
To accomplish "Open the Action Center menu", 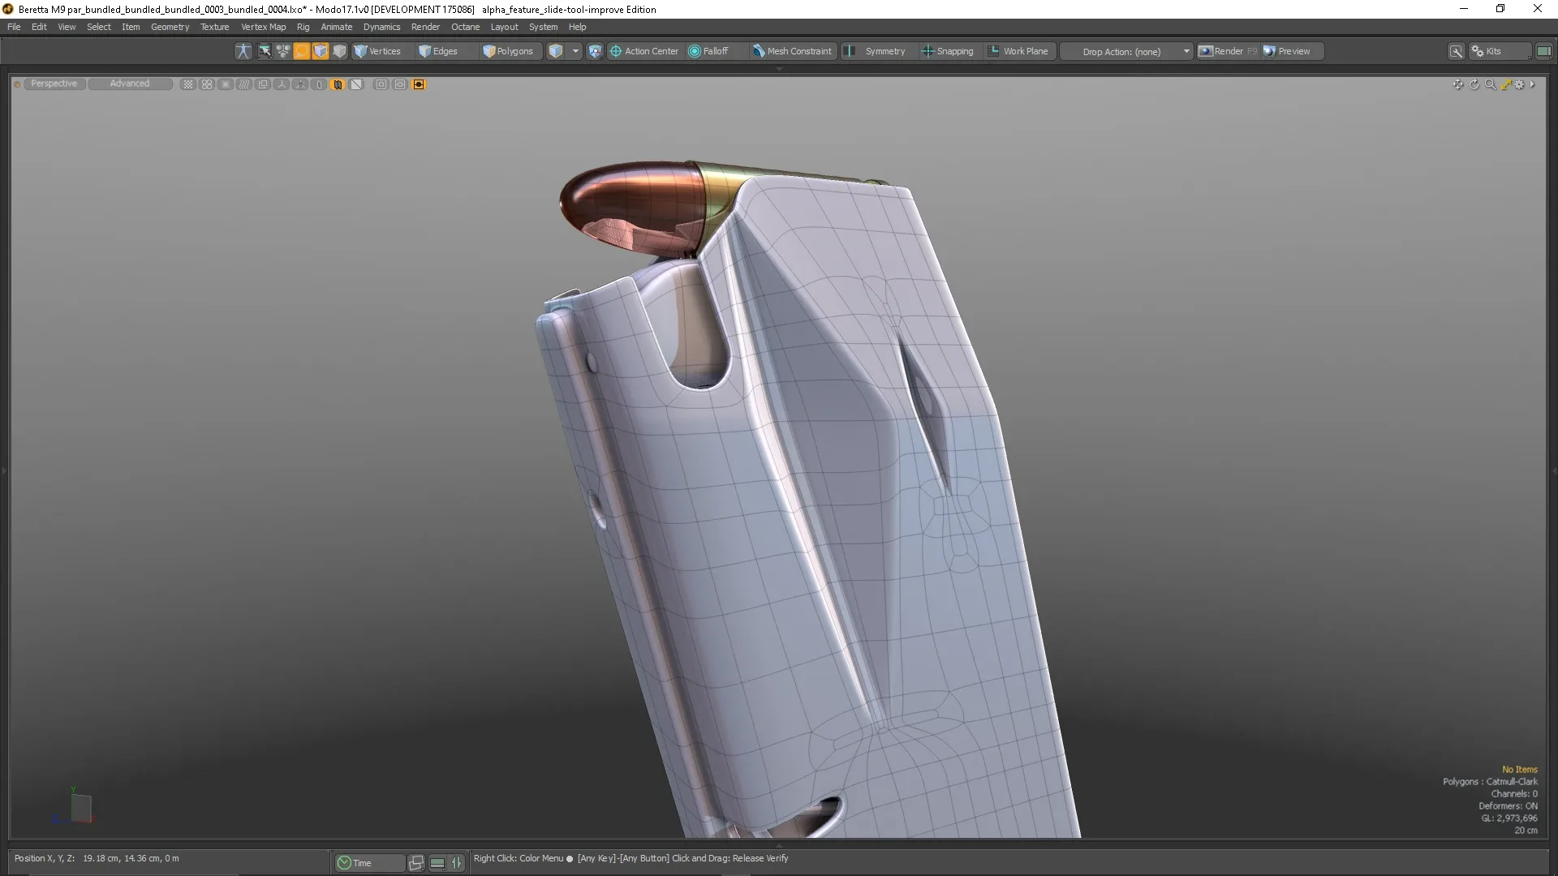I will pyautogui.click(x=644, y=51).
